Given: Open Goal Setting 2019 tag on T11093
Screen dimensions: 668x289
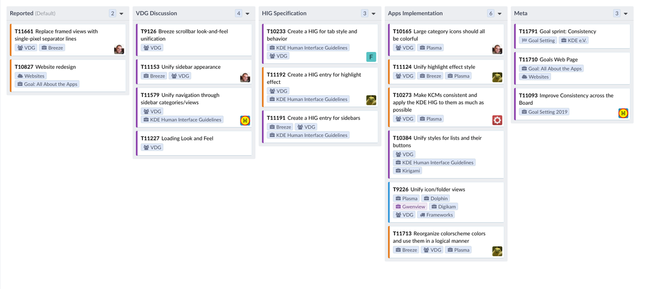Looking at the screenshot, I should point(544,112).
